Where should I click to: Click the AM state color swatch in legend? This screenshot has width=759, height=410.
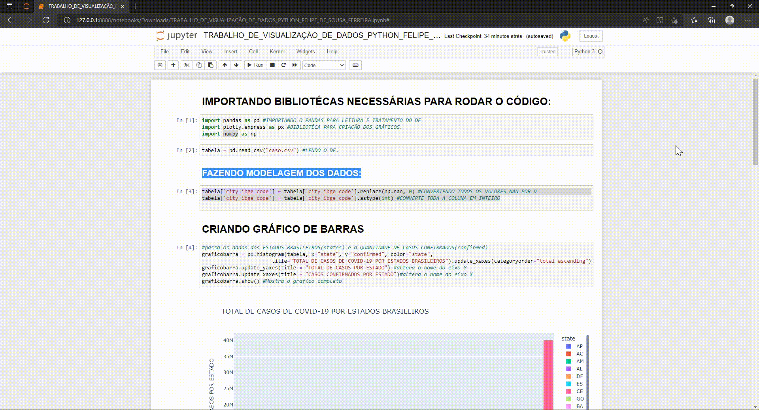click(568, 361)
